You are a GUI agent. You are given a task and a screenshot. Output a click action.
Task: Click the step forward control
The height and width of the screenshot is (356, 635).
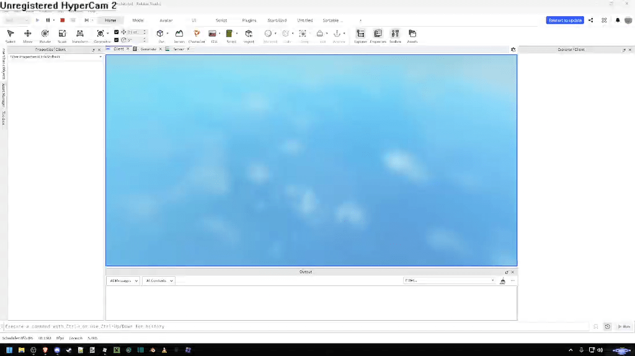coord(86,20)
